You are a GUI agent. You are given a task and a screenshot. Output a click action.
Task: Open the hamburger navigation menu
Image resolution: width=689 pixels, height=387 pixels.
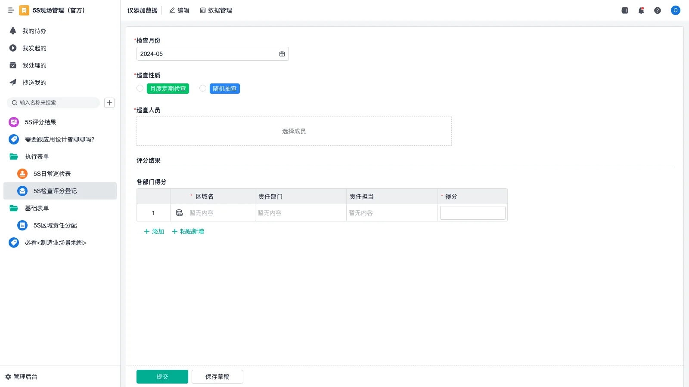click(x=11, y=10)
